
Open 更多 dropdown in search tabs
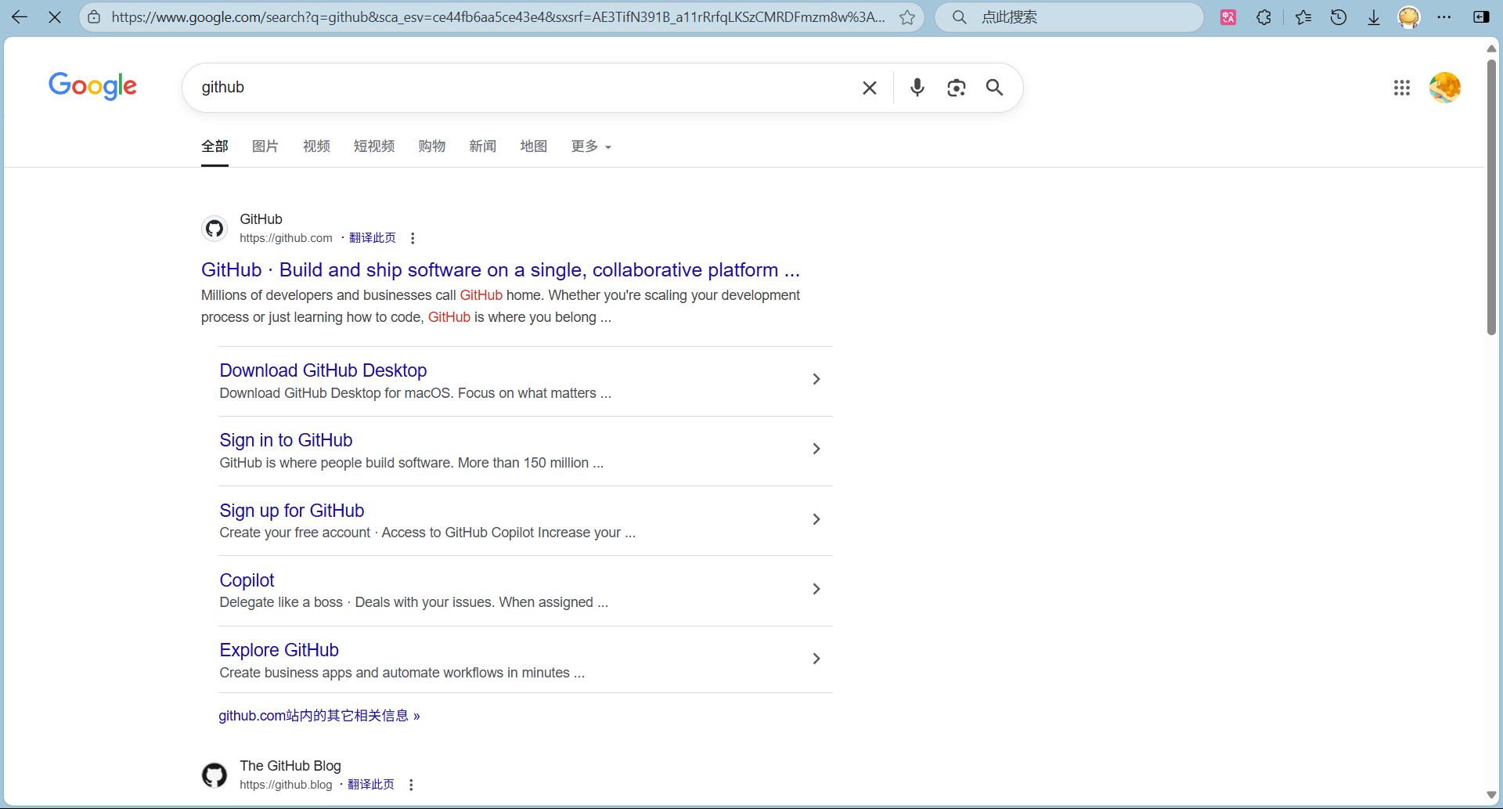(591, 146)
